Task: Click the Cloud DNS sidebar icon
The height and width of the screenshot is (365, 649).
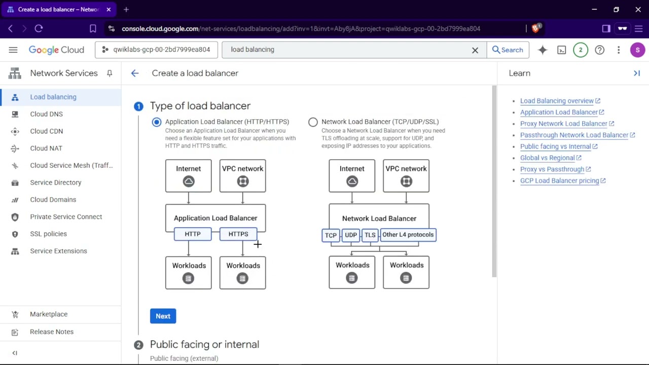Action: click(x=15, y=114)
